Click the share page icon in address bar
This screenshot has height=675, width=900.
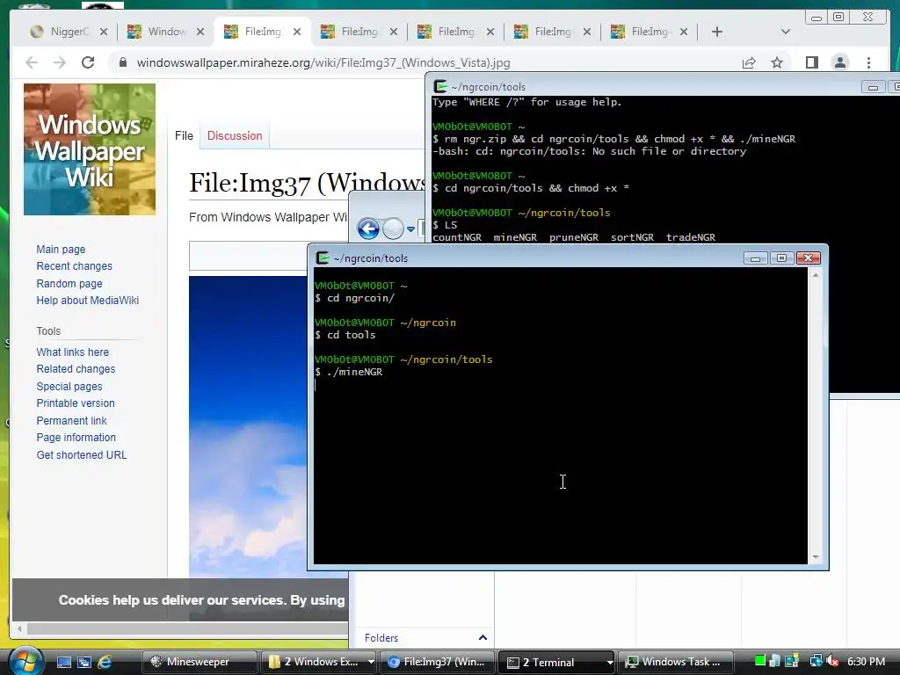(x=749, y=62)
